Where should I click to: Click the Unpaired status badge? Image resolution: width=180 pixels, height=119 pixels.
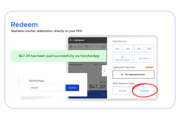[x=149, y=67]
